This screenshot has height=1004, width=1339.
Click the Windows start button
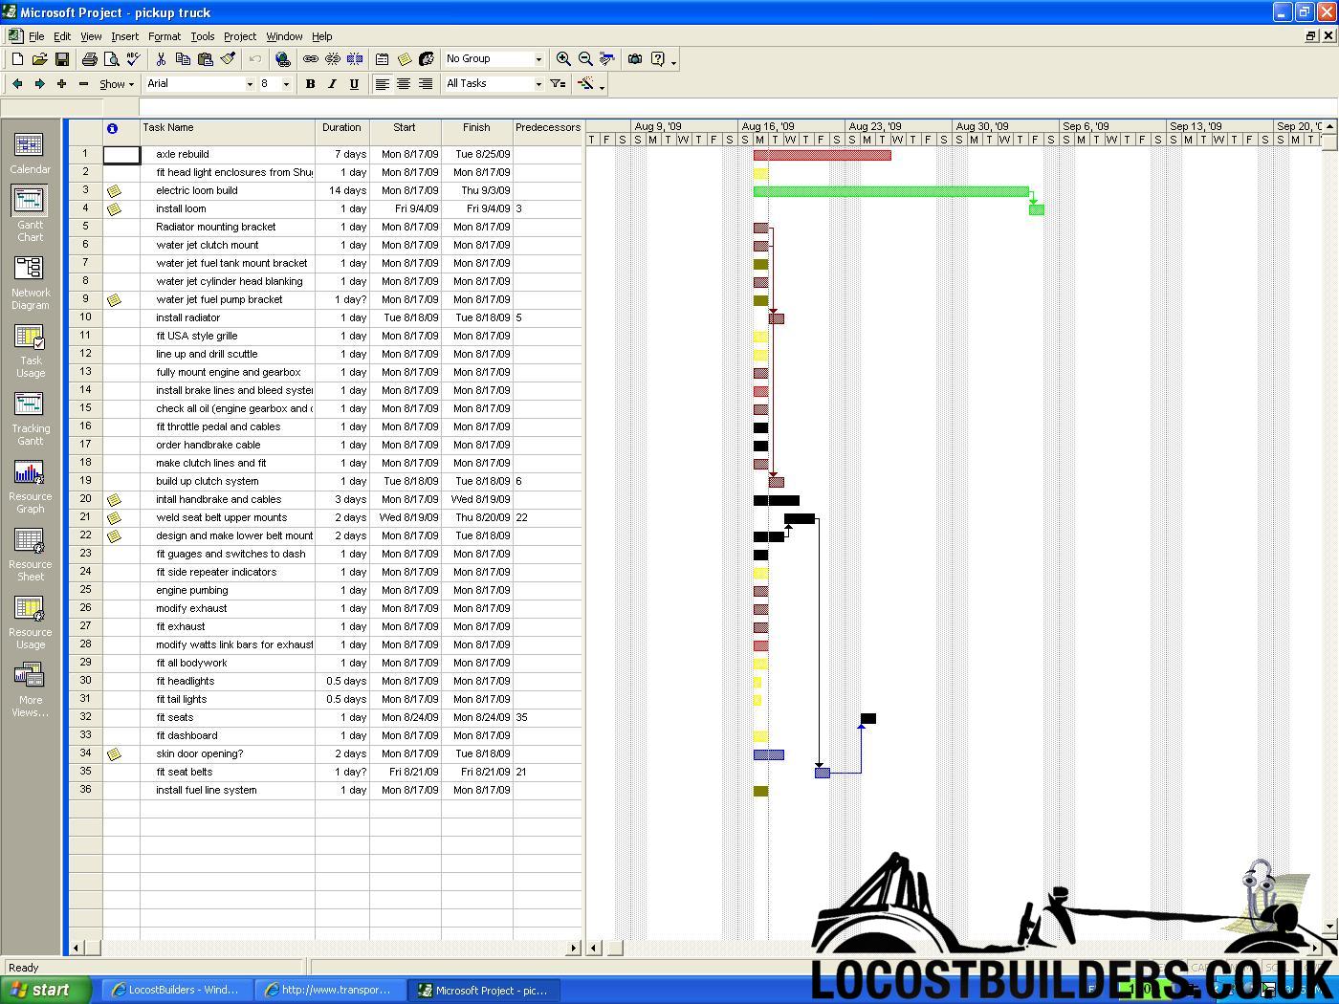[44, 990]
